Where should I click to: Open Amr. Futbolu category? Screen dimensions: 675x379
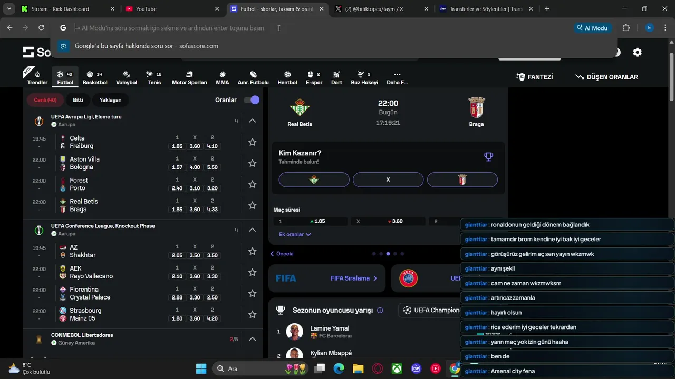coord(253,77)
